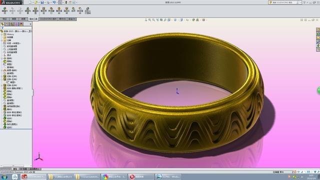Switch to DisplayManager tab icon
This screenshot has height=180, width=320.
[21, 24]
